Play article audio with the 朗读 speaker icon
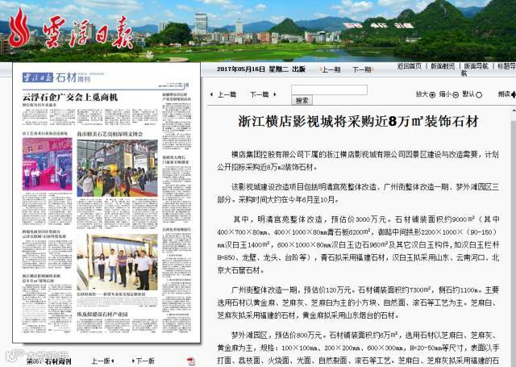The width and height of the screenshot is (516, 367). 513,95
